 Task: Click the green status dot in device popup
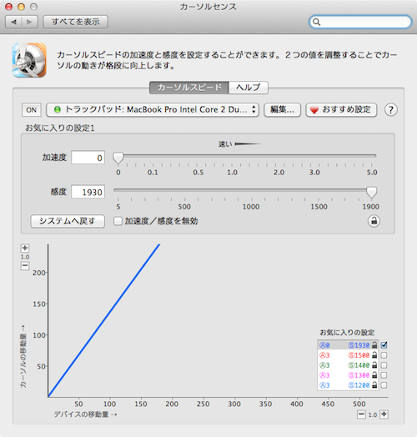[58, 109]
